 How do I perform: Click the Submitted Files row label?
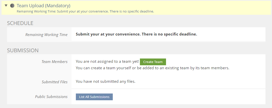coord(55,82)
